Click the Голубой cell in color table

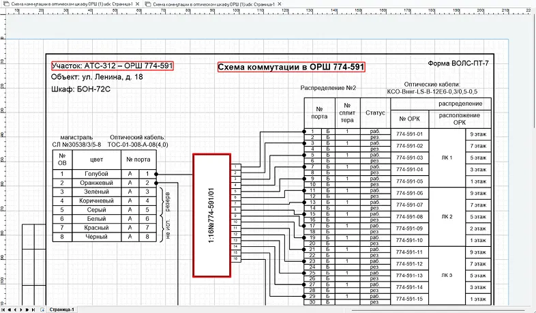(x=95, y=174)
